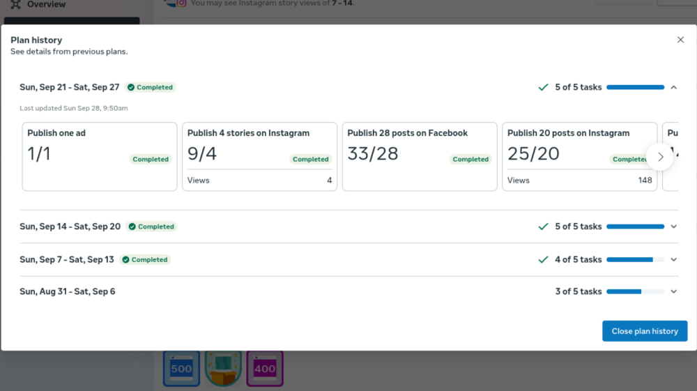
Task: Collapse the Sep 21 - Sep 27 plan
Action: [x=673, y=87]
